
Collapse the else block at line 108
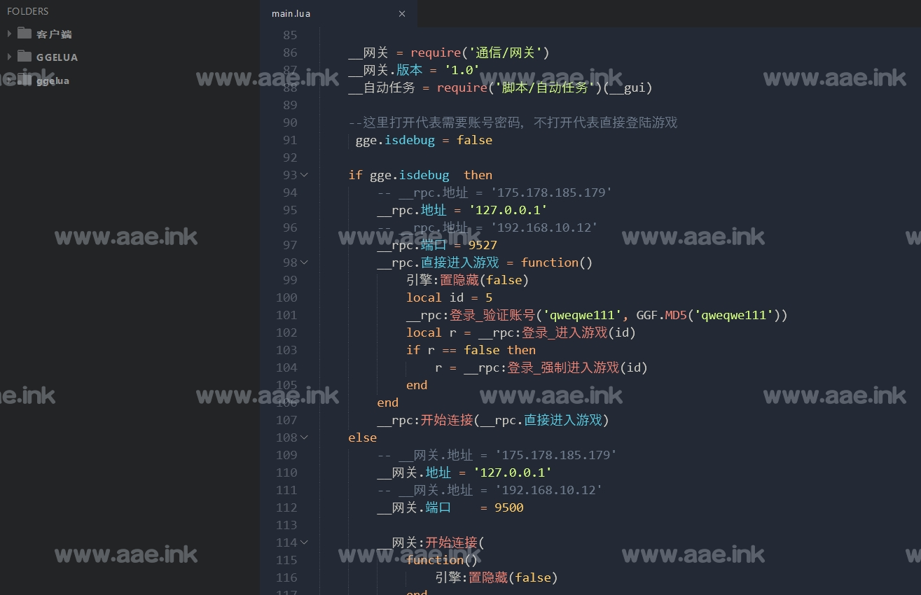[x=304, y=437]
